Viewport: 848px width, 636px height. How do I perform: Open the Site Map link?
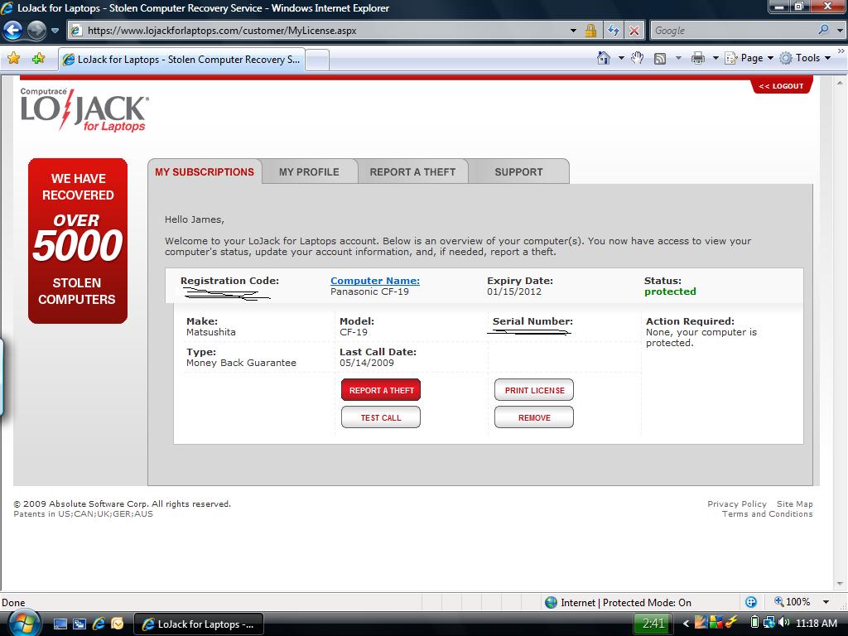pos(794,503)
